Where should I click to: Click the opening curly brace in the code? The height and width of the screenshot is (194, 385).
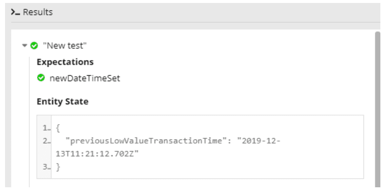[x=58, y=128]
